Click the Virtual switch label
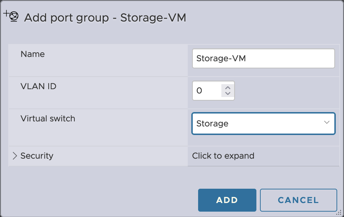Screen dimensions: 344x217 coord(48,119)
